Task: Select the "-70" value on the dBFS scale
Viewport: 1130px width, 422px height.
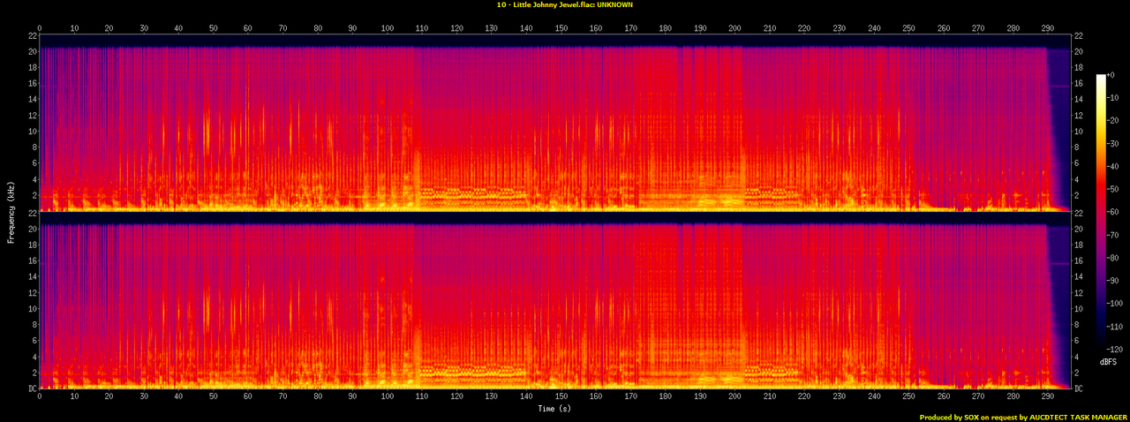Action: [1113, 234]
